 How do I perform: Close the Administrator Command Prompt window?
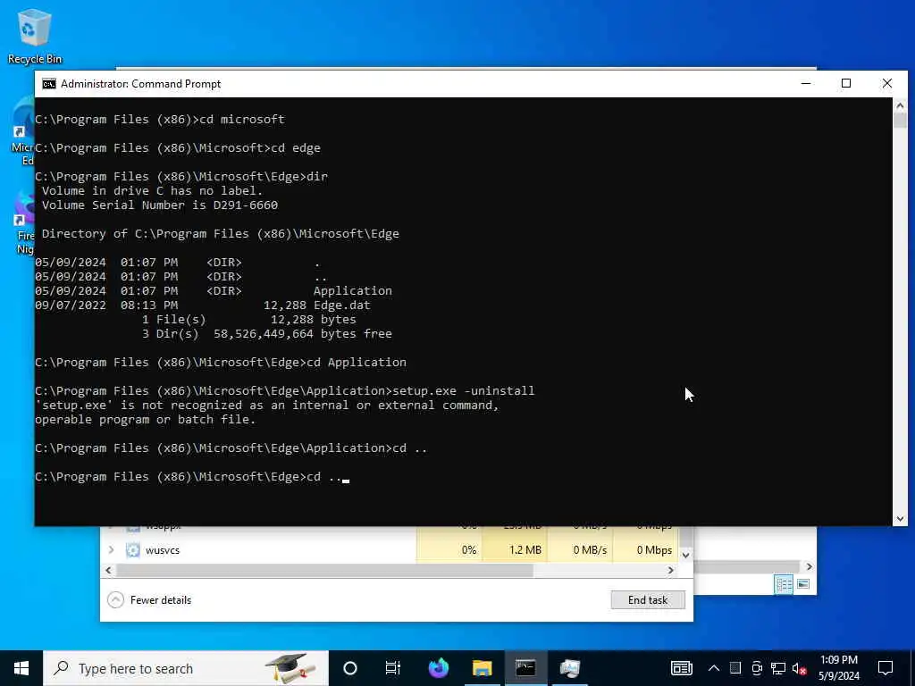(x=887, y=84)
